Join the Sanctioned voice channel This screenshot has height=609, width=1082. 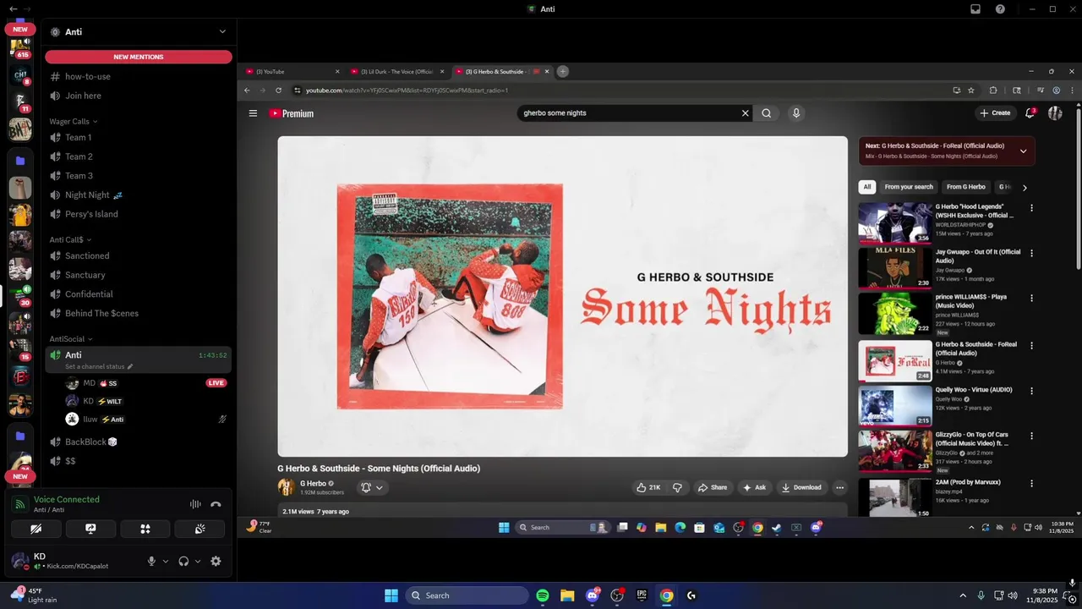139,255
